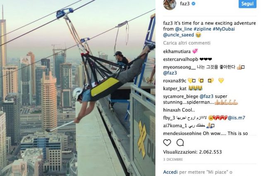Click the faz3 profile avatar
Image resolution: width=264 pixels, height=176 pixels.
pyautogui.click(x=170, y=5)
